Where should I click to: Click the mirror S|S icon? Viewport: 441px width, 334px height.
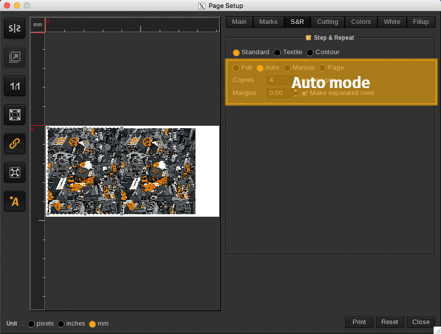[14, 29]
